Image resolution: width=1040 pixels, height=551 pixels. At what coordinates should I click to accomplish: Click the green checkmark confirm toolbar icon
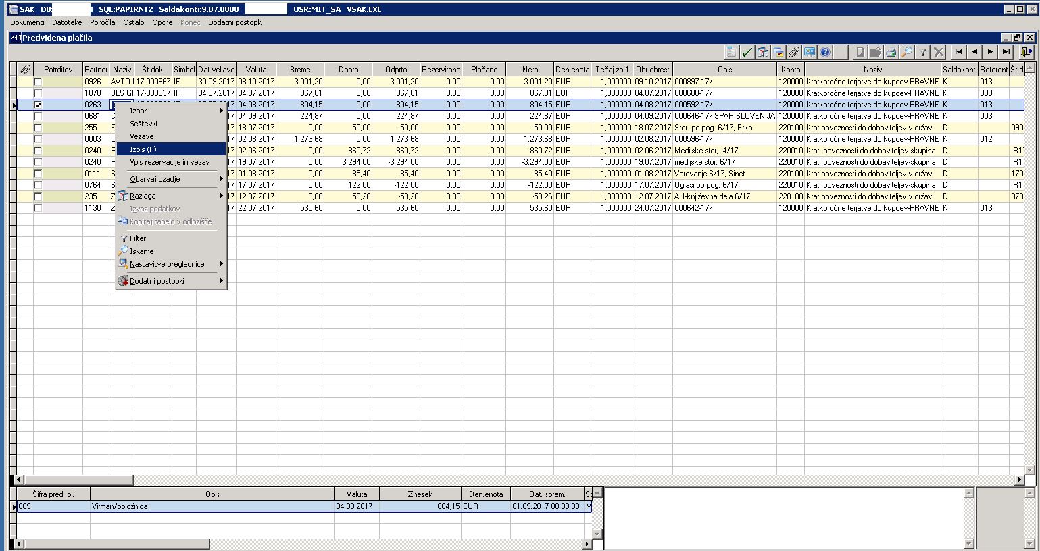(747, 52)
